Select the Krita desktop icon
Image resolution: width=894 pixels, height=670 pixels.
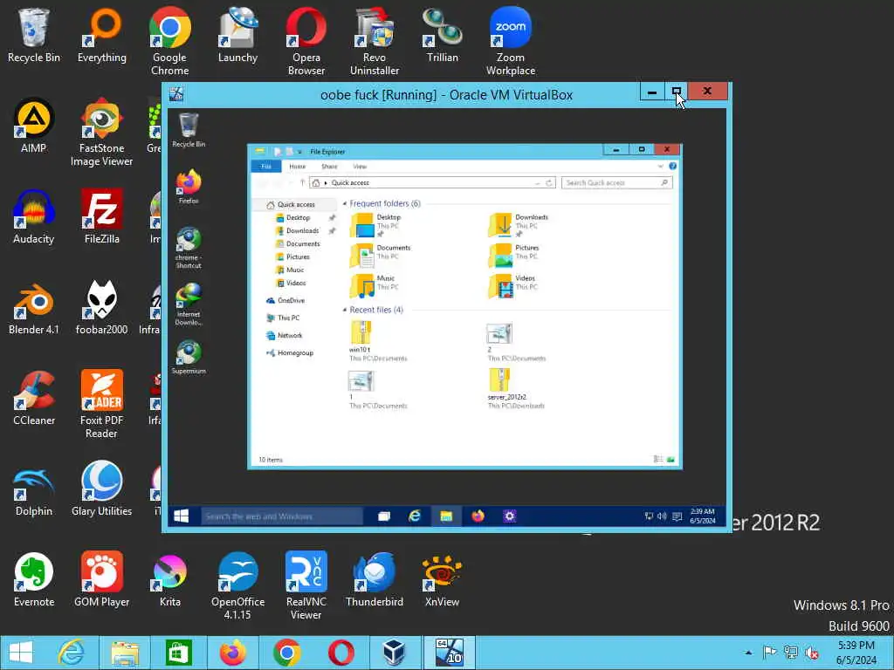coord(170,580)
